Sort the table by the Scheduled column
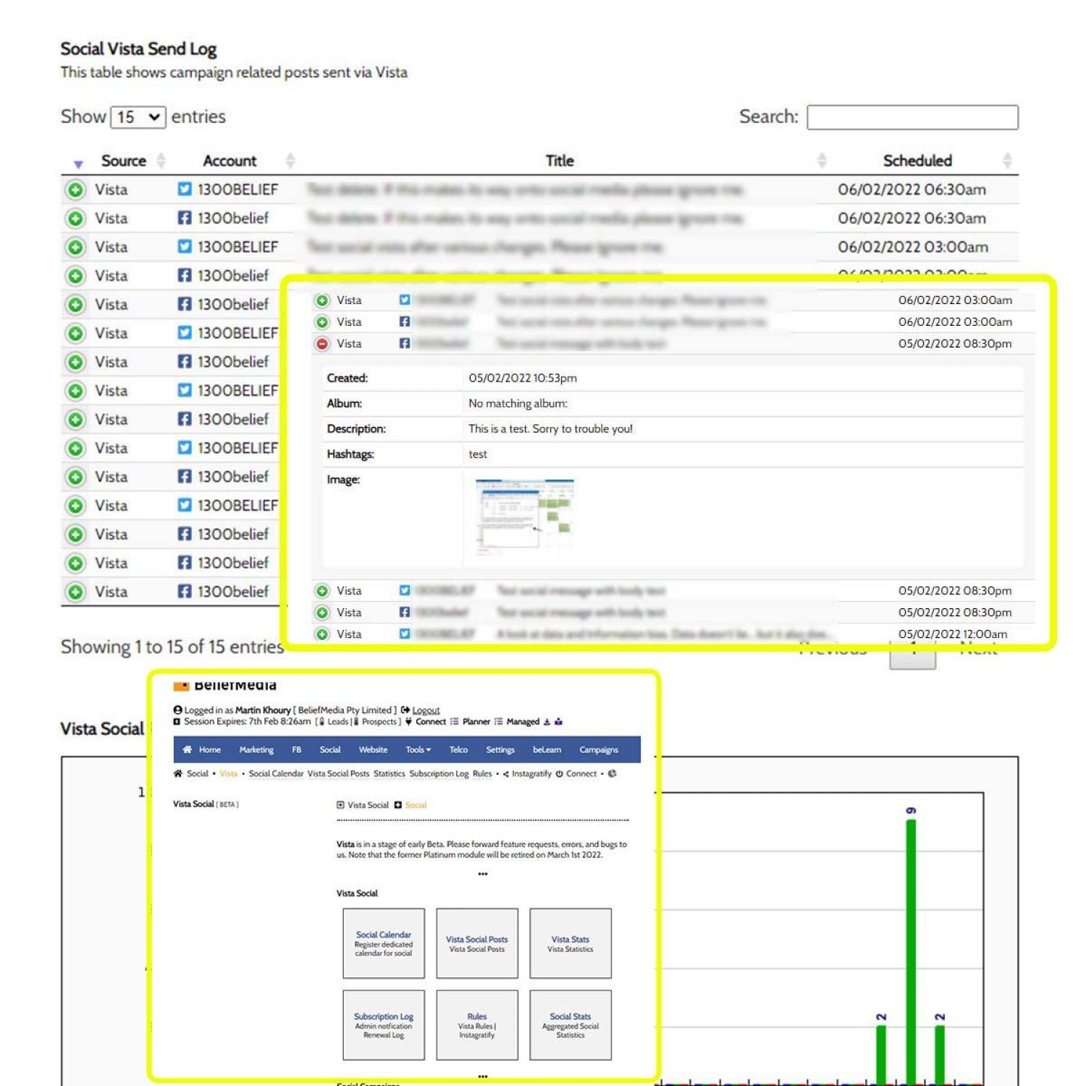1086x1086 pixels. (917, 161)
